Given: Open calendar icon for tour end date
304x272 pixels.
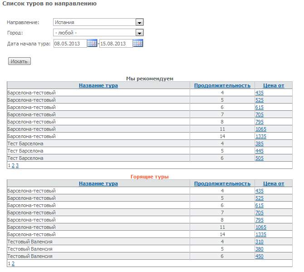Looking at the screenshot, I should click(x=138, y=43).
